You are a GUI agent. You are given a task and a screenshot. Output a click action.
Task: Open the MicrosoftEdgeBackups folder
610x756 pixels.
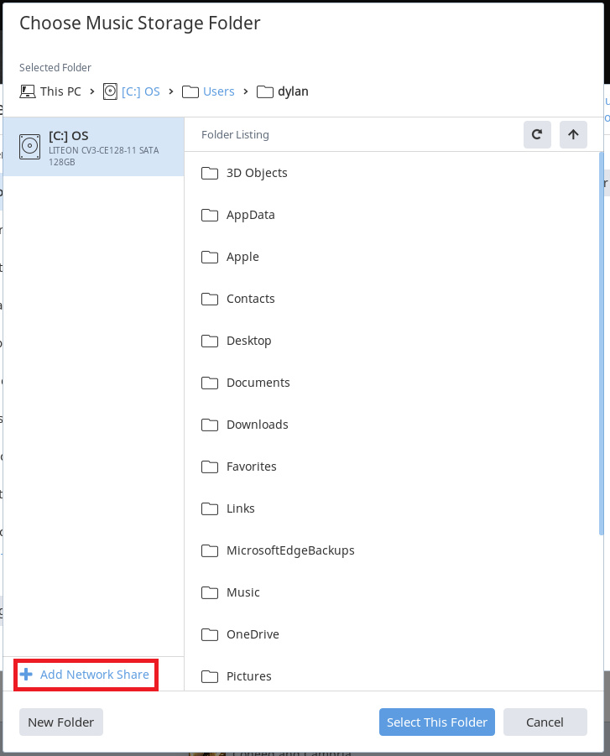coord(290,550)
